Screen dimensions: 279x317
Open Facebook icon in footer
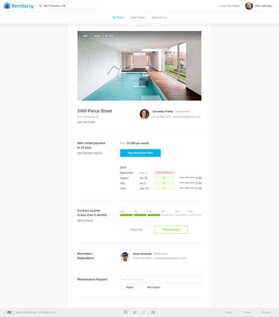tap(126, 312)
